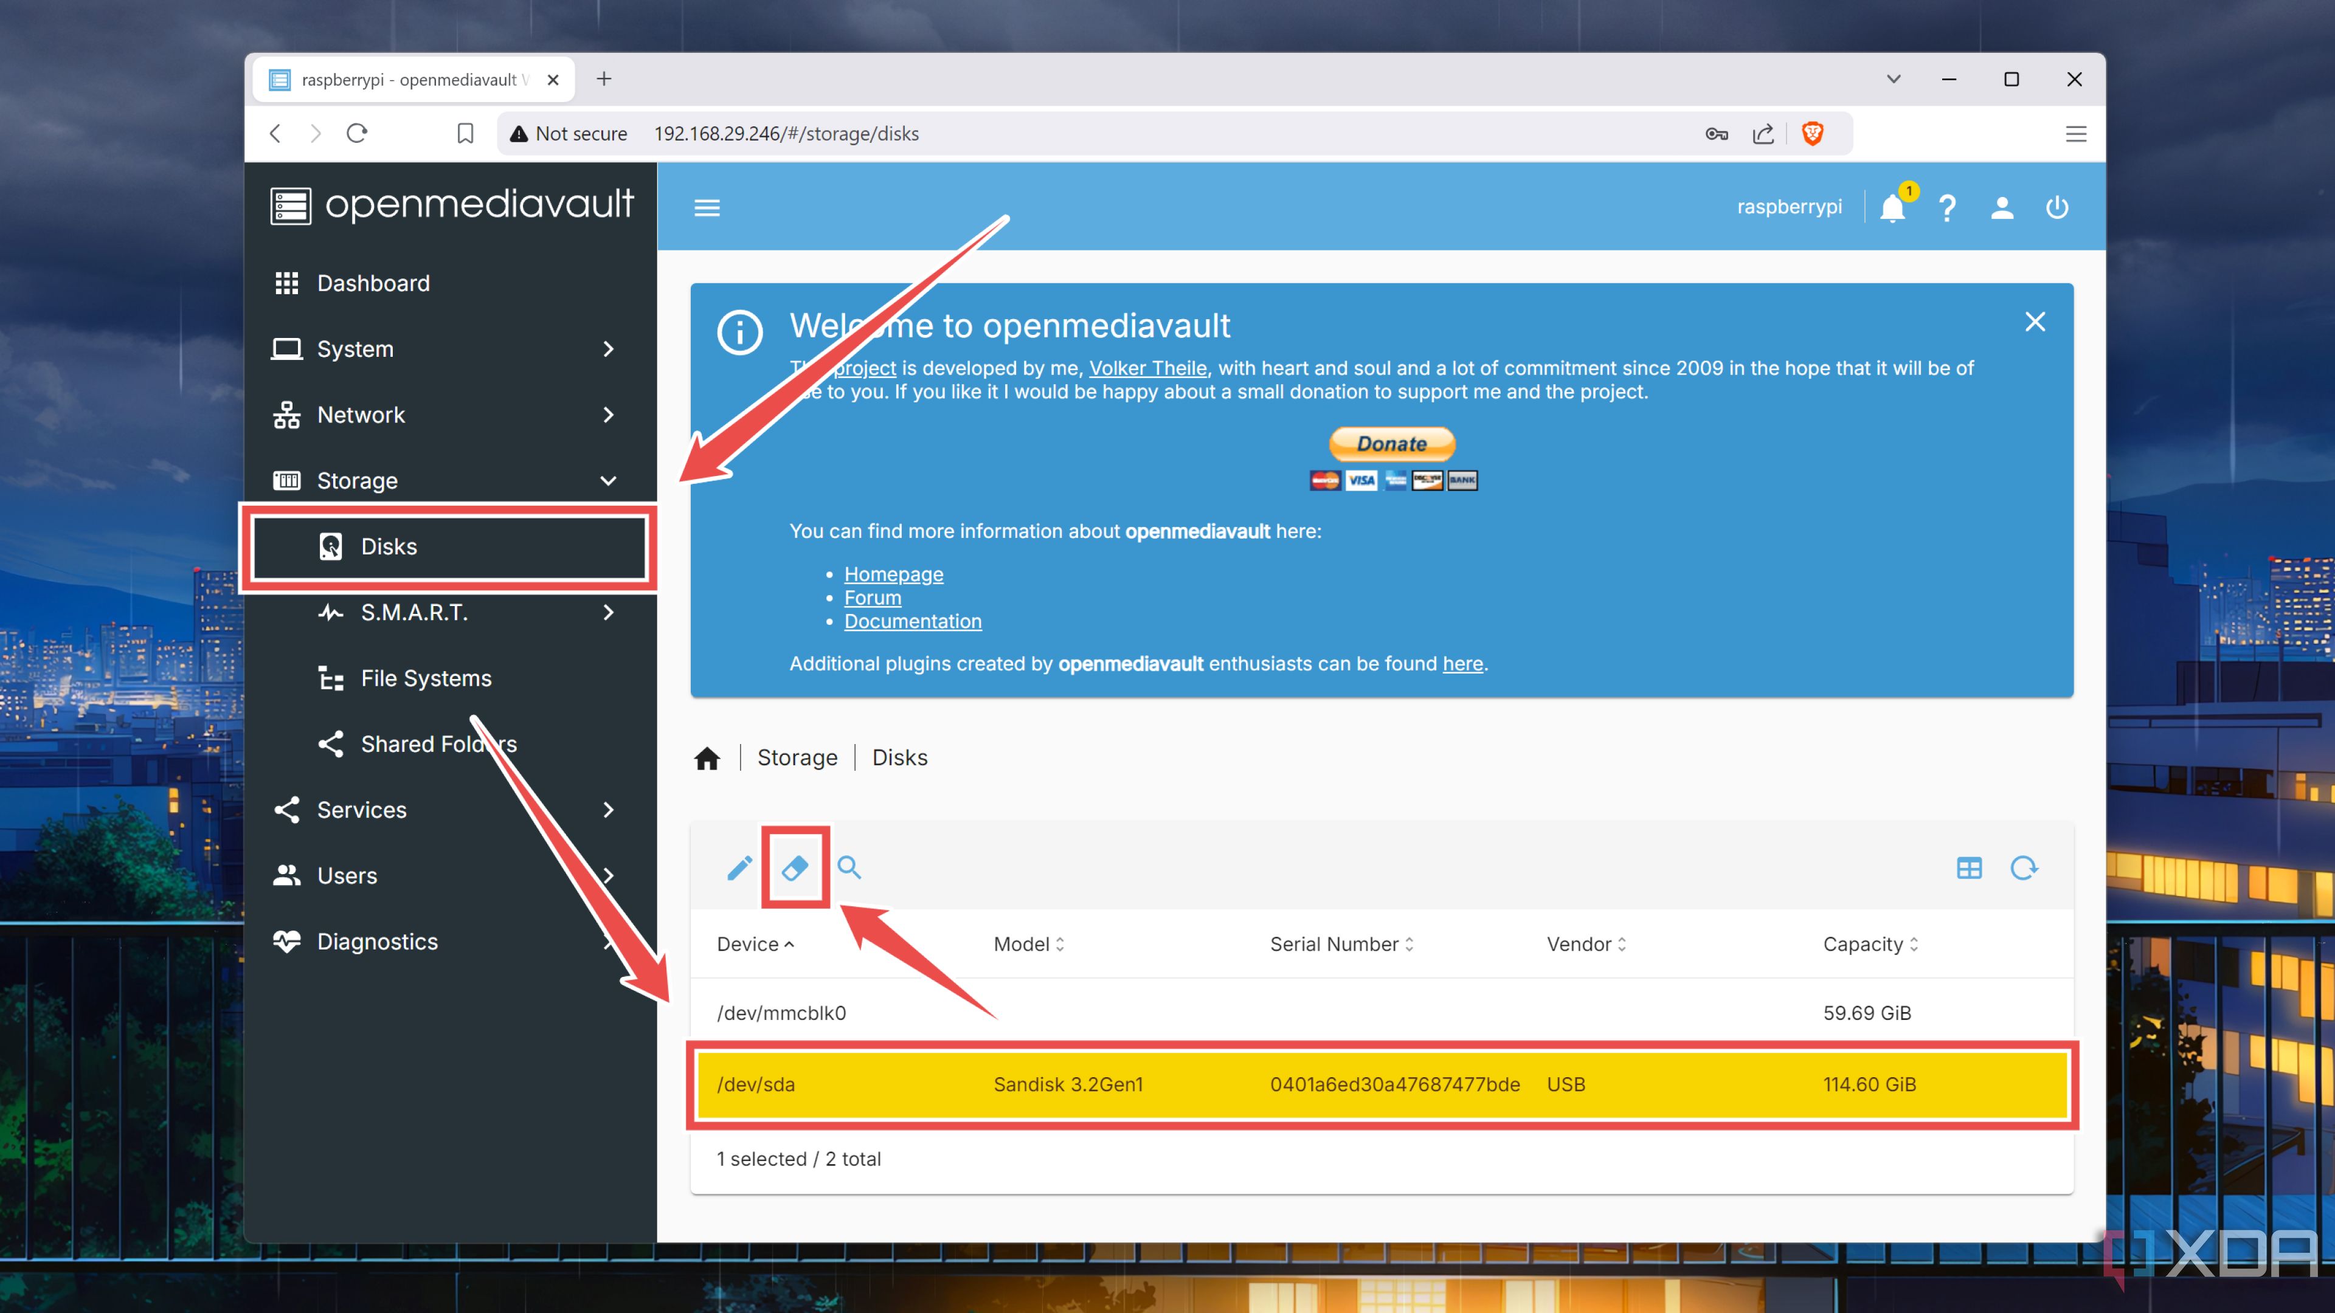Click the share icon in address bar

[1763, 133]
